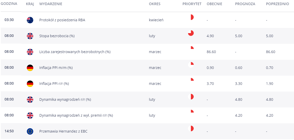Open Przemawia Hernandez z EBC event
The width and height of the screenshot is (294, 140).
[x=63, y=131]
